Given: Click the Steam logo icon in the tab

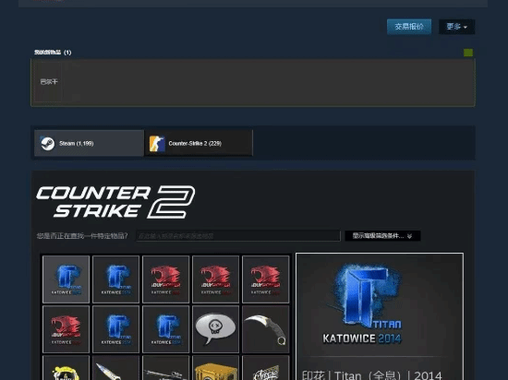Looking at the screenshot, I should point(48,143).
